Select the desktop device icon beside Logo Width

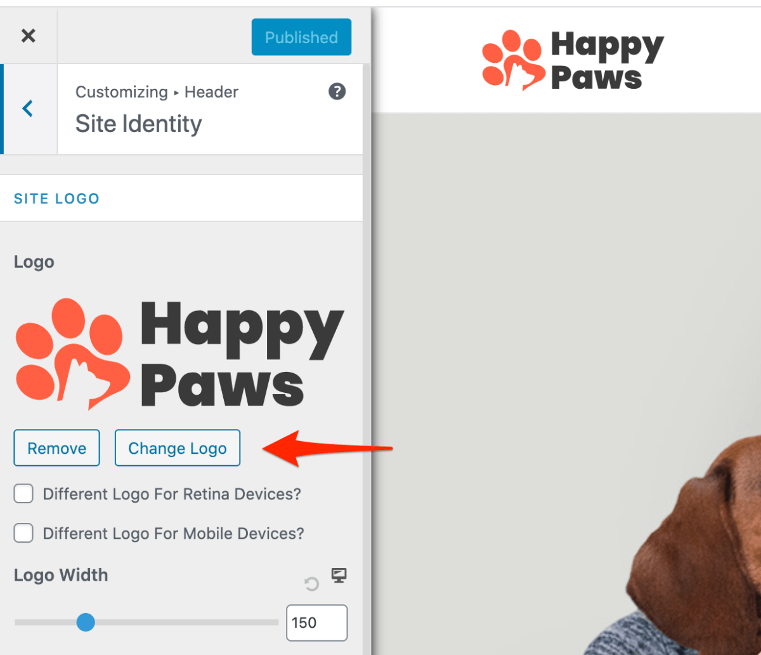pyautogui.click(x=339, y=575)
